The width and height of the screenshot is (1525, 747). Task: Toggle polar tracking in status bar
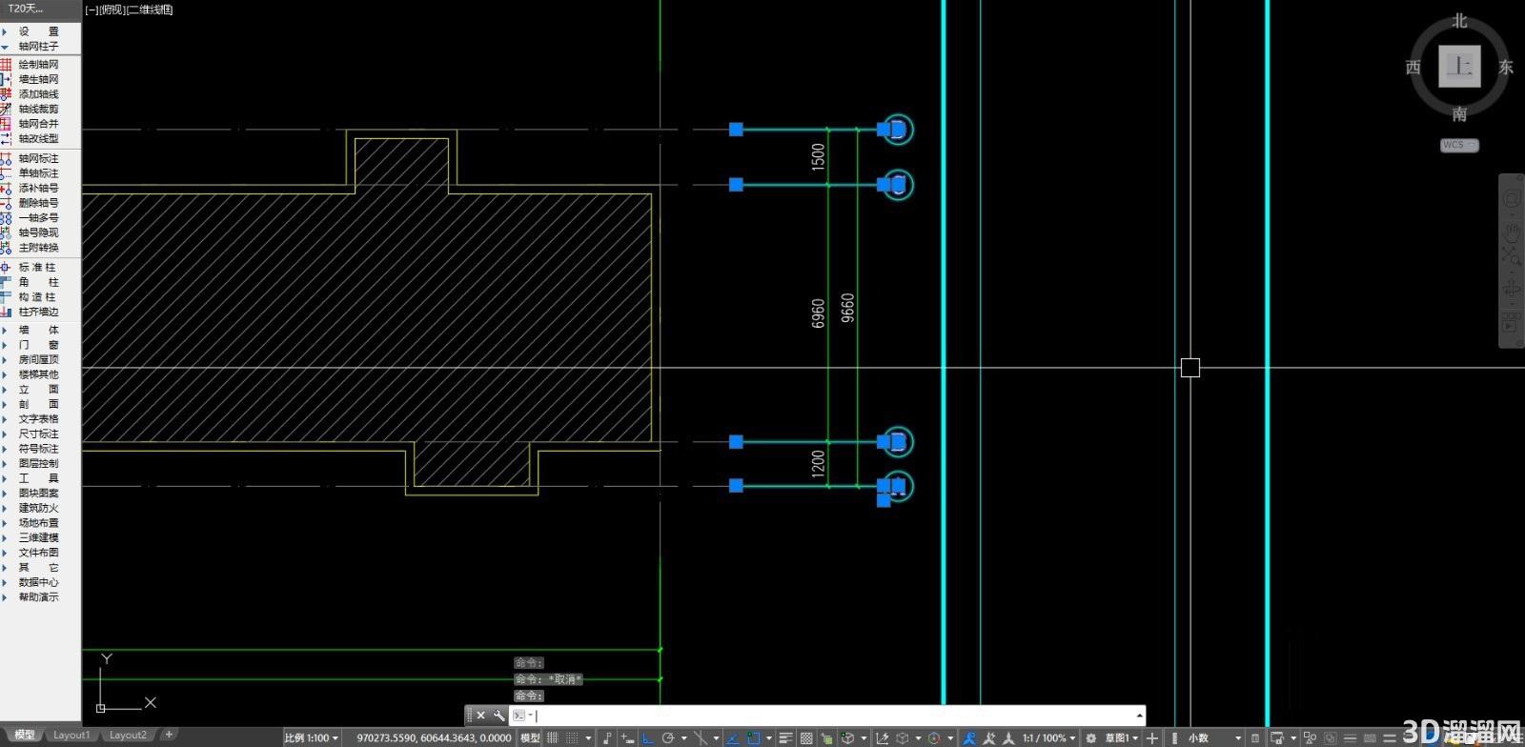tap(668, 737)
